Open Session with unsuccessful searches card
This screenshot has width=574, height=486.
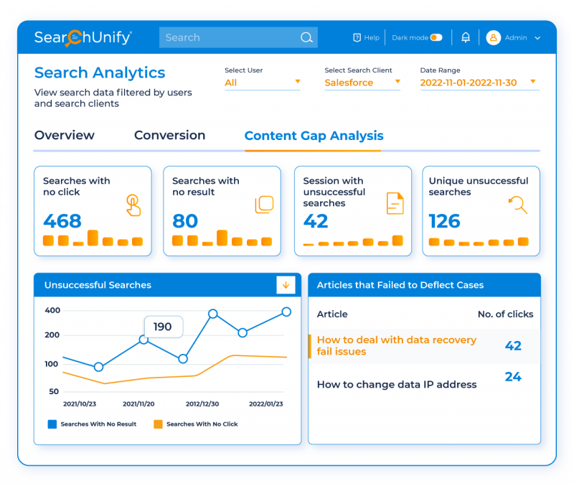click(x=353, y=211)
